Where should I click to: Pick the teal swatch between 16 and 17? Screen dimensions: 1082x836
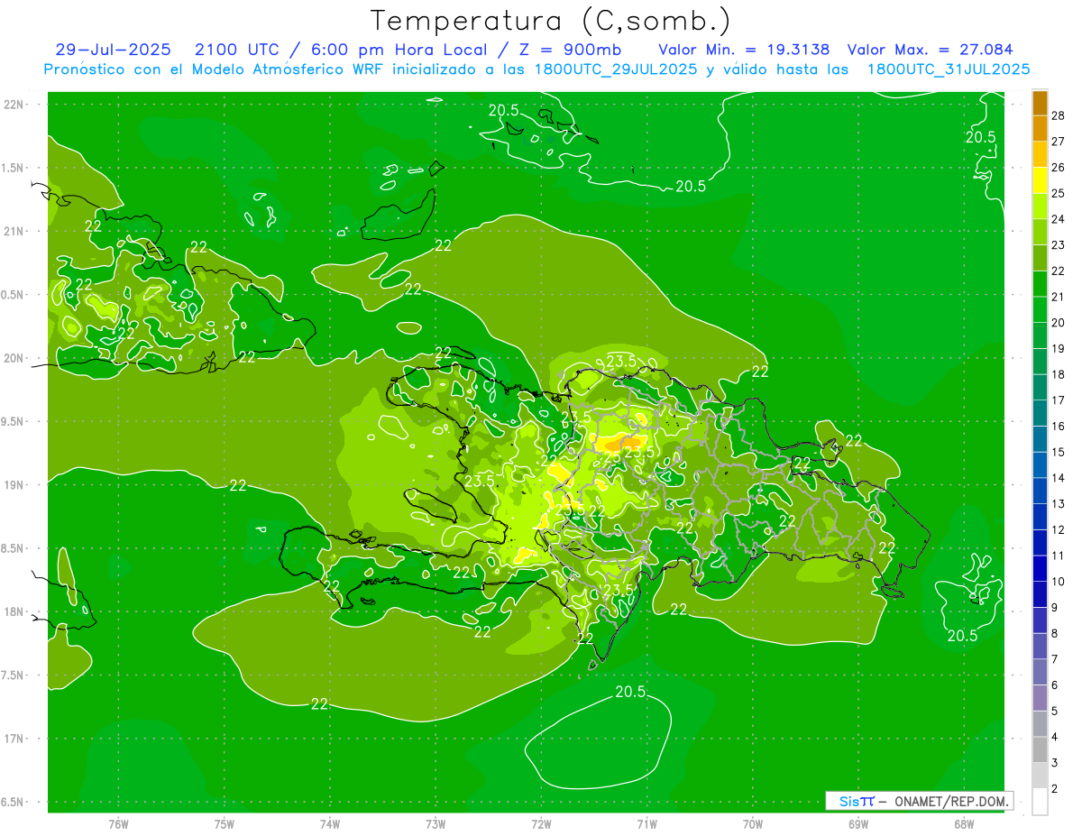[1040, 413]
